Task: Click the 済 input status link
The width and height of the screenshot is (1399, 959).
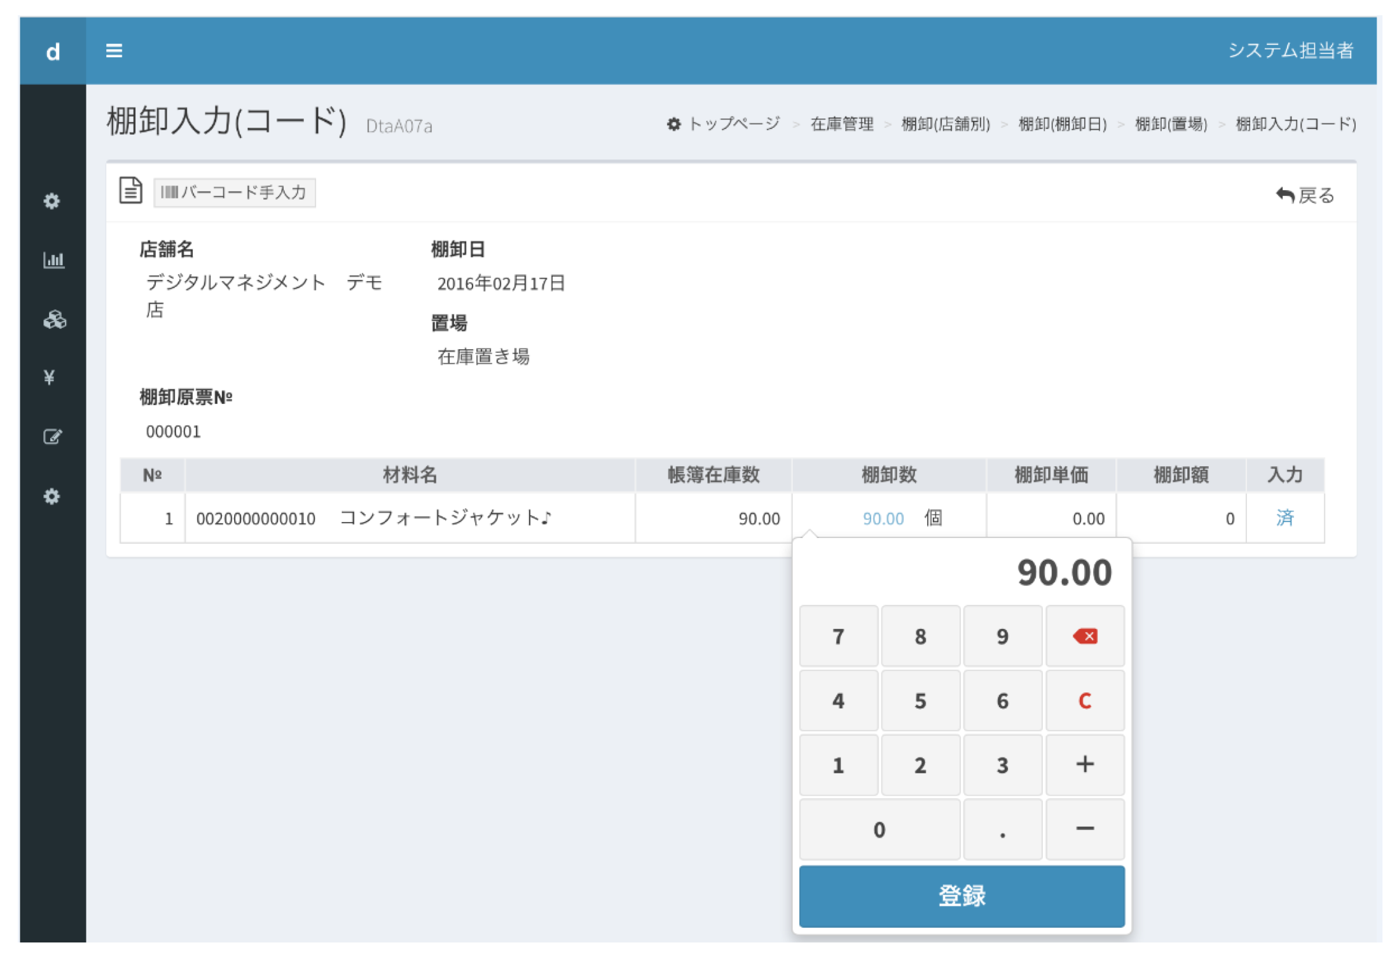Action: (1285, 518)
